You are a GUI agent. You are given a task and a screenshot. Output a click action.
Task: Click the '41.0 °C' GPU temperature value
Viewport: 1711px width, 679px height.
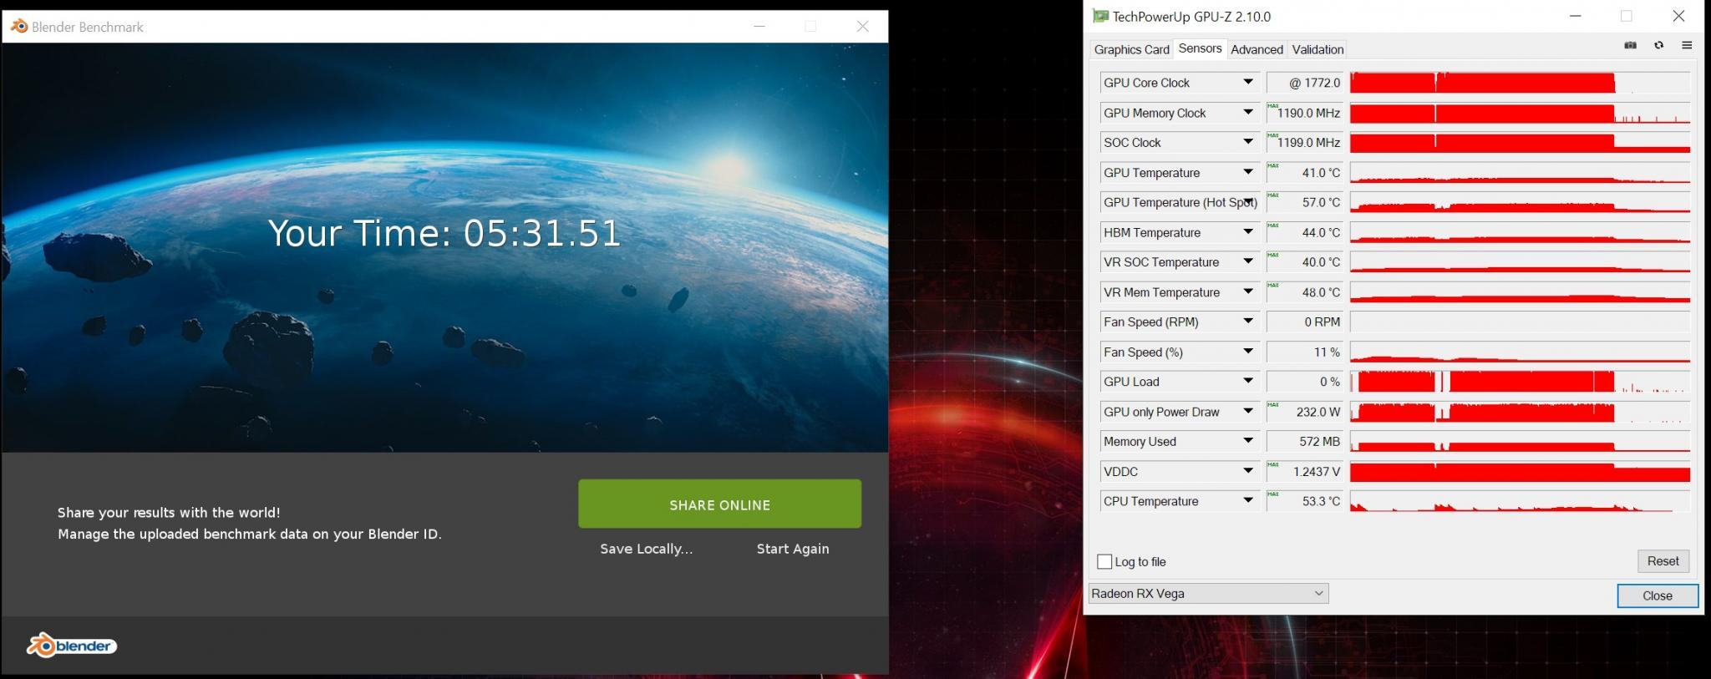[x=1305, y=173]
